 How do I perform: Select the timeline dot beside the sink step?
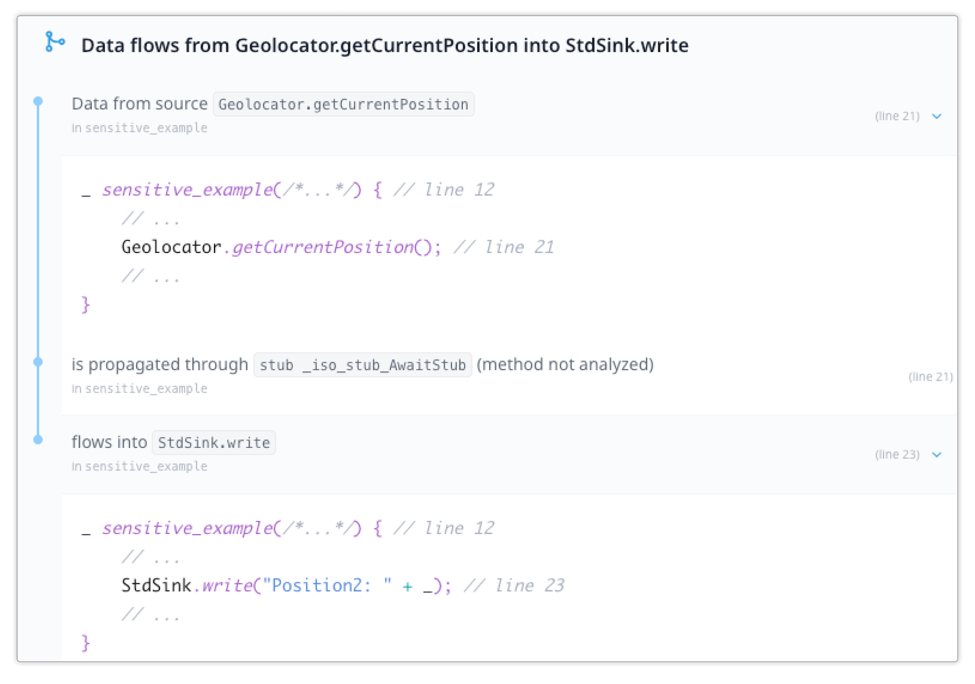(x=38, y=440)
